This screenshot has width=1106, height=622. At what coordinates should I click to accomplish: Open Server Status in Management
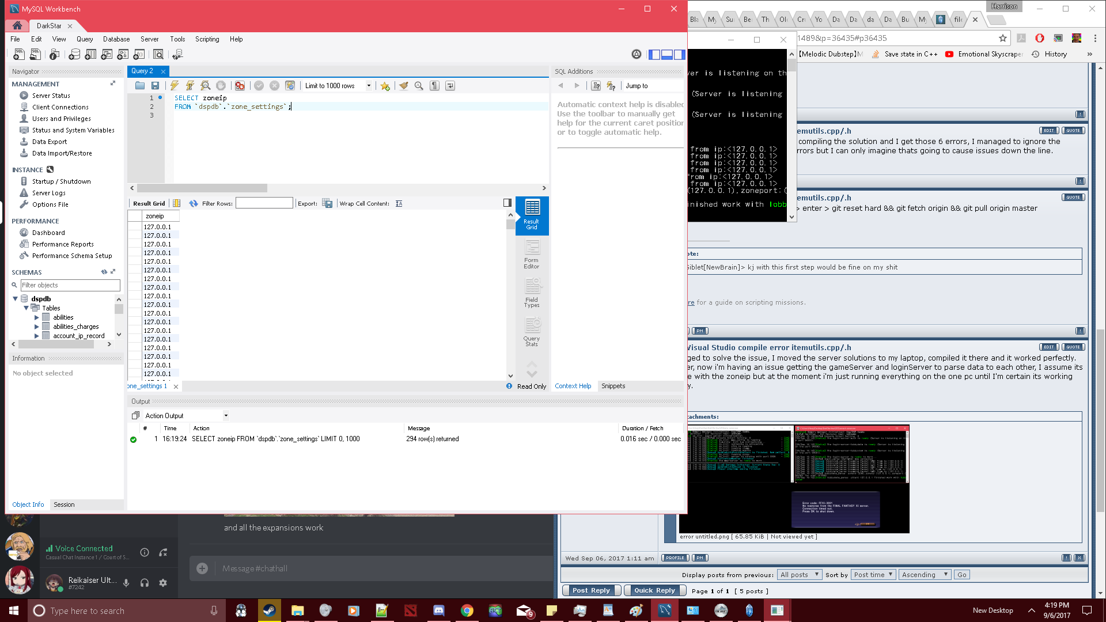click(51, 96)
